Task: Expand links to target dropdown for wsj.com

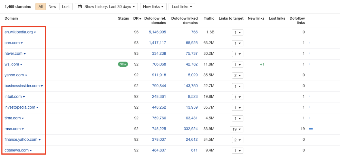Action: tap(237, 65)
